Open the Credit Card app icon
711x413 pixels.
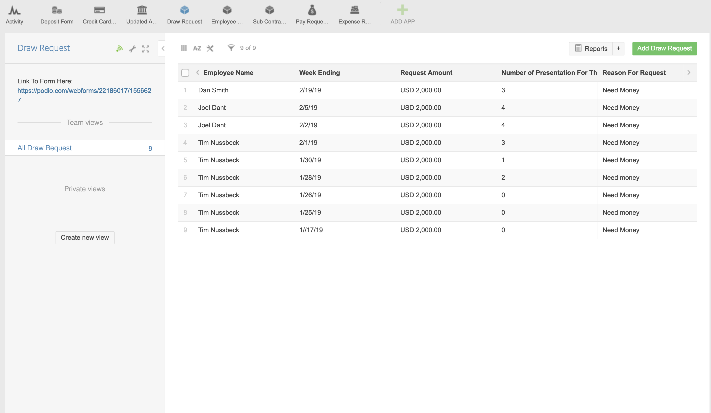[99, 11]
